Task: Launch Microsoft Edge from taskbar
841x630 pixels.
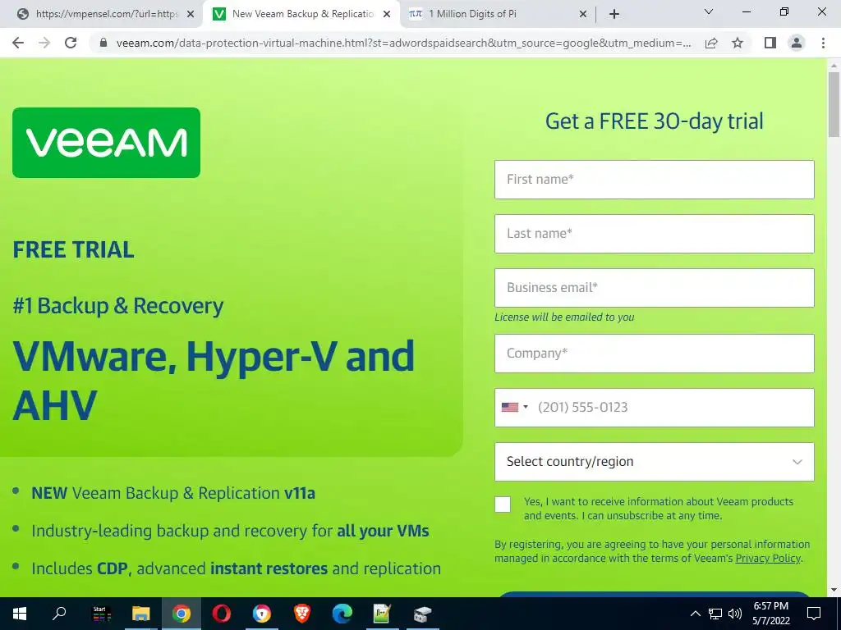Action: tap(342, 614)
